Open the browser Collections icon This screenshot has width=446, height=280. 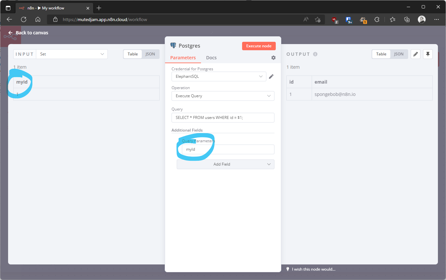pyautogui.click(x=407, y=19)
